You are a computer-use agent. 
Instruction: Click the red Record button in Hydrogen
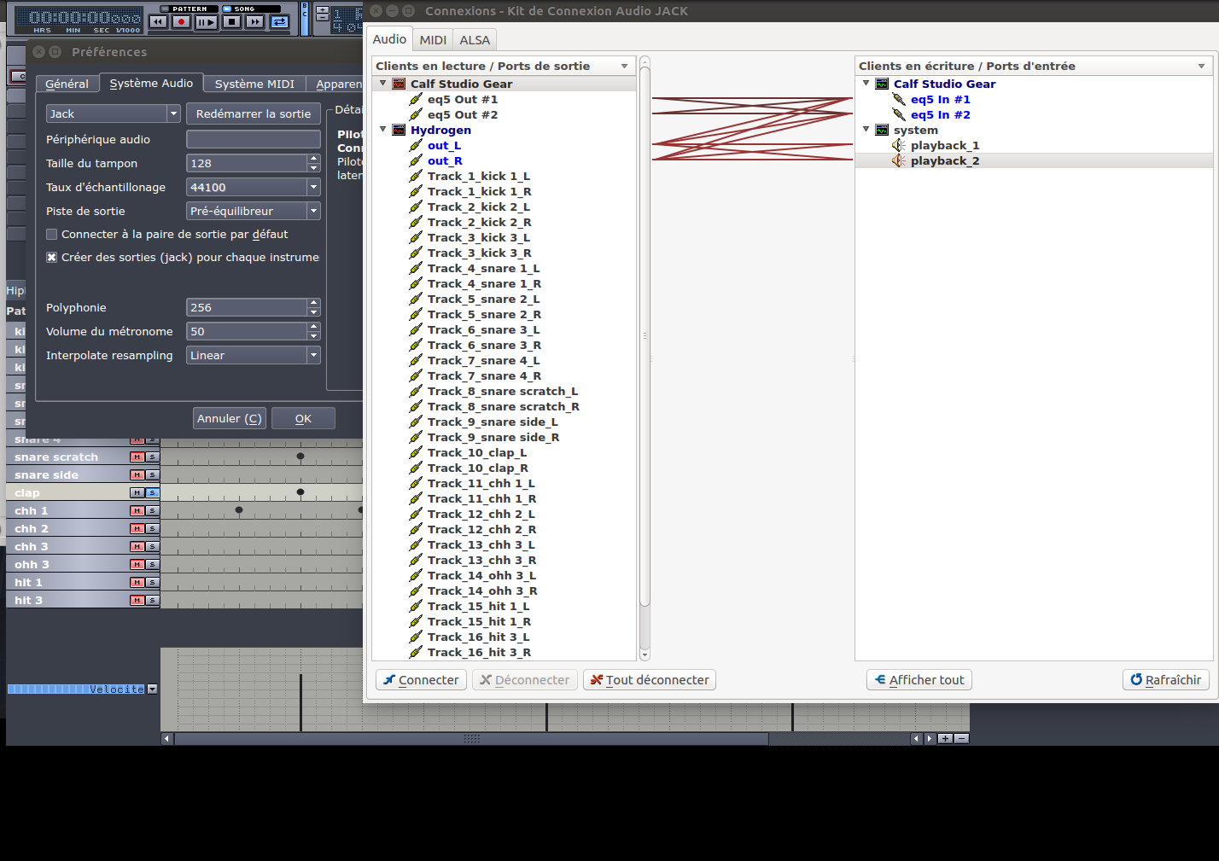pos(181,22)
